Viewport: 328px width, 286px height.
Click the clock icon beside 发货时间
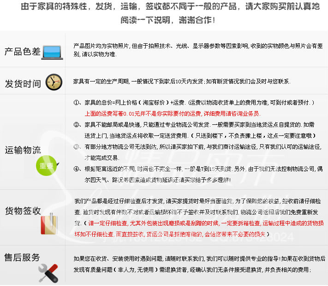[x=54, y=82]
